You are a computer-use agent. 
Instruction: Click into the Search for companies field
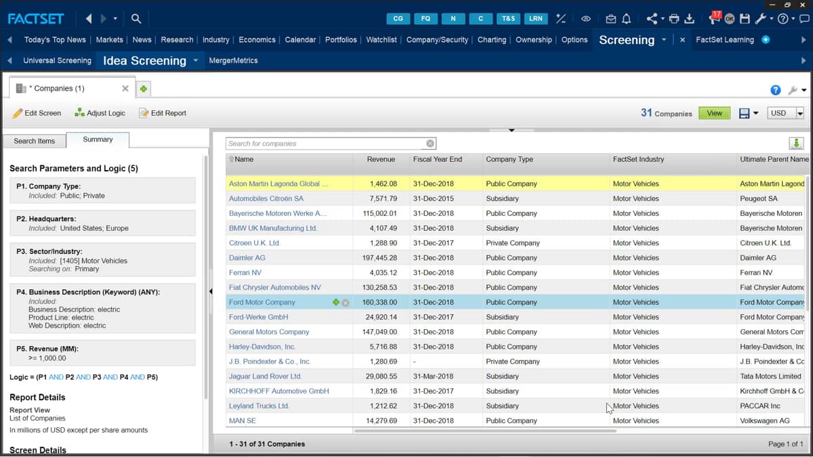pyautogui.click(x=325, y=144)
